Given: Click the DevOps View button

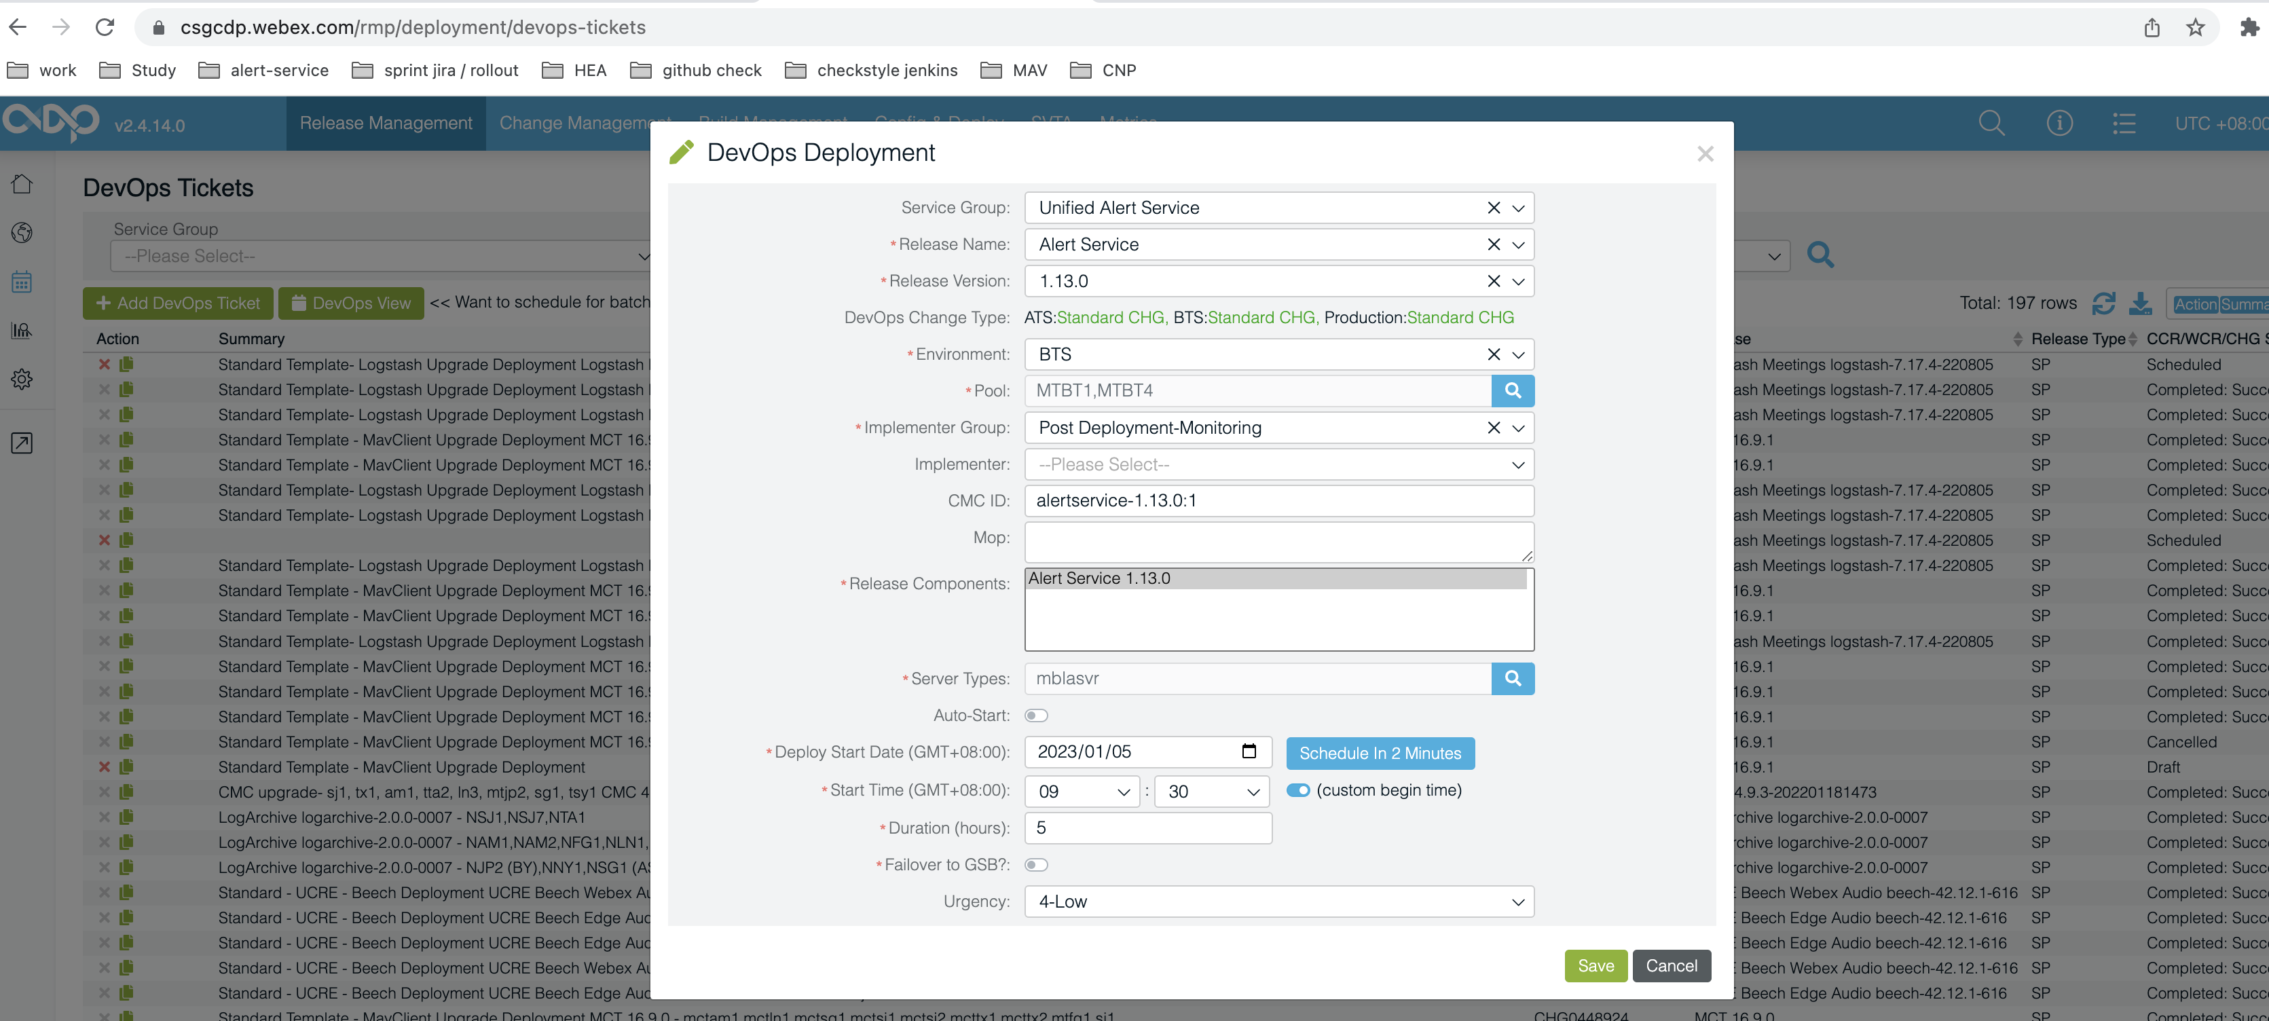Looking at the screenshot, I should tap(350, 303).
